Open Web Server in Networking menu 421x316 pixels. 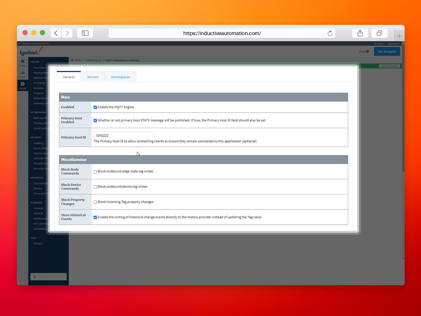pos(40,118)
